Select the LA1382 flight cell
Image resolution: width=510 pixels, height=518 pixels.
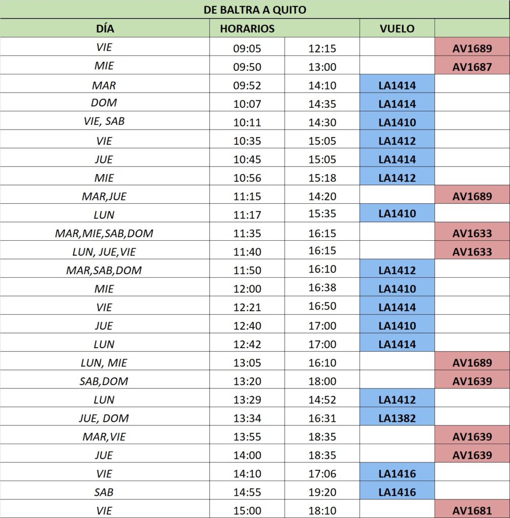coord(397,418)
